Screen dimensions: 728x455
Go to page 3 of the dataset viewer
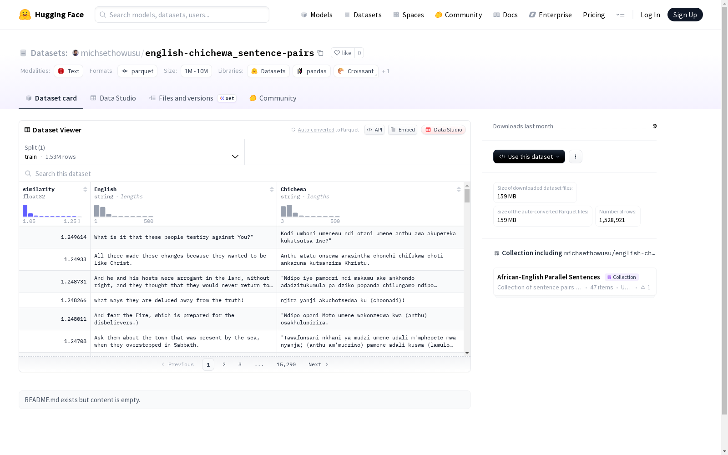(240, 364)
